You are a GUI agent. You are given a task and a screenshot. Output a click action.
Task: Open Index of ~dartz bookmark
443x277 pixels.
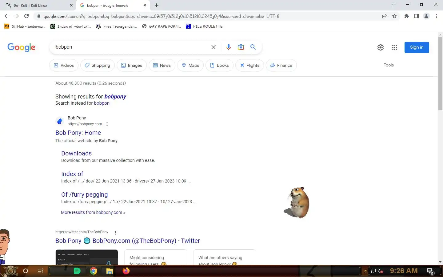70,26
